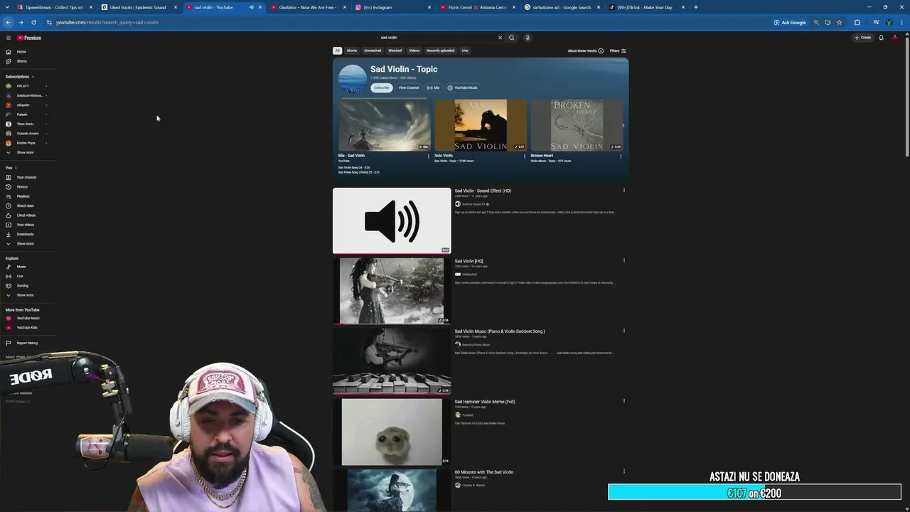Open options for Sad Violin [HQ] video

(624, 260)
